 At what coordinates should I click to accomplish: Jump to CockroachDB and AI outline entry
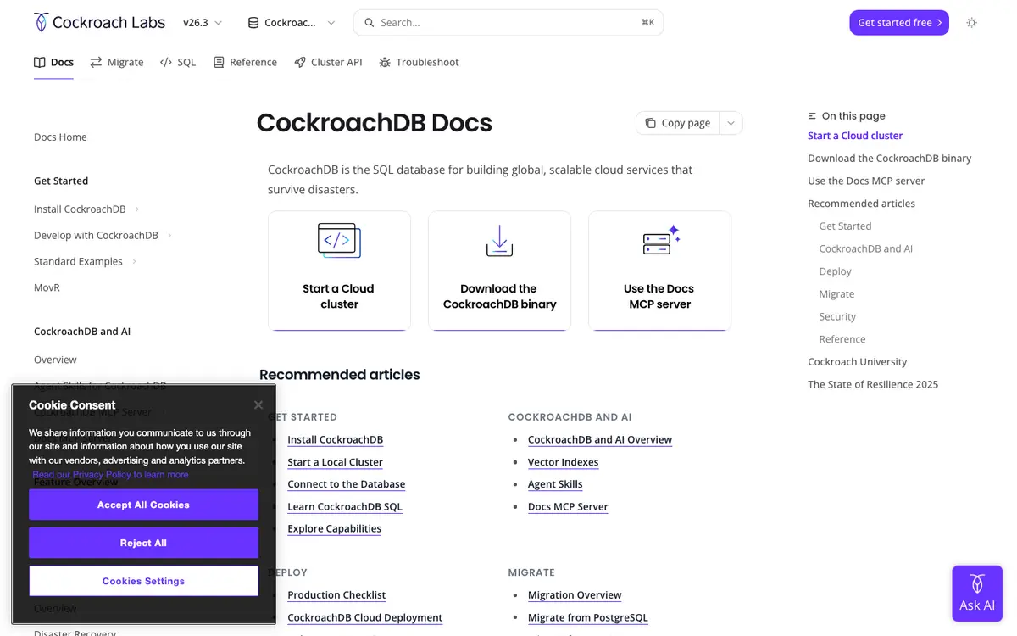coord(865,248)
